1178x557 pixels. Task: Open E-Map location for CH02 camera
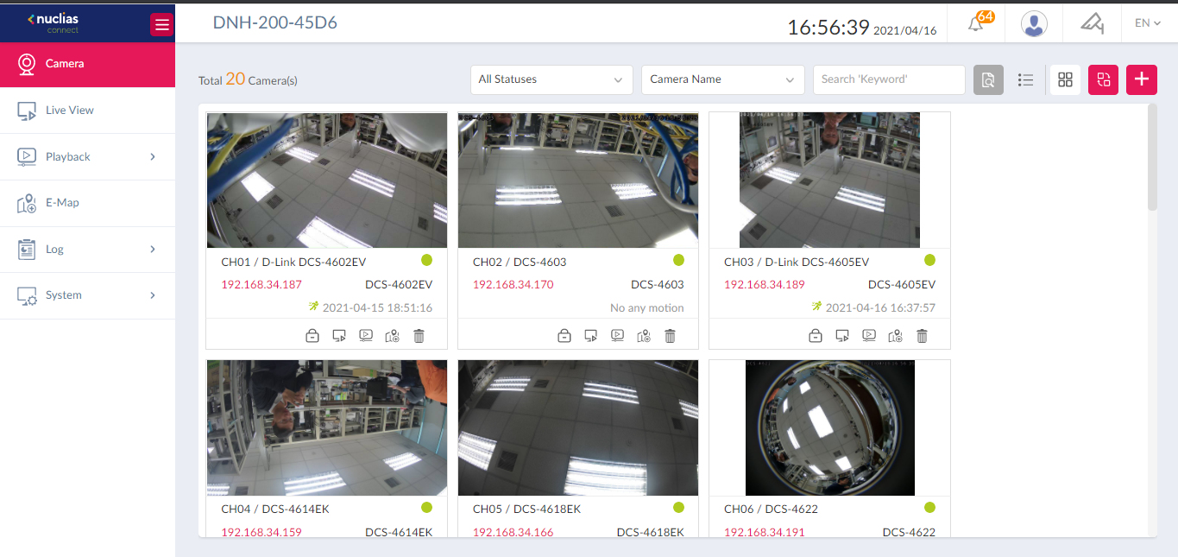pos(644,336)
